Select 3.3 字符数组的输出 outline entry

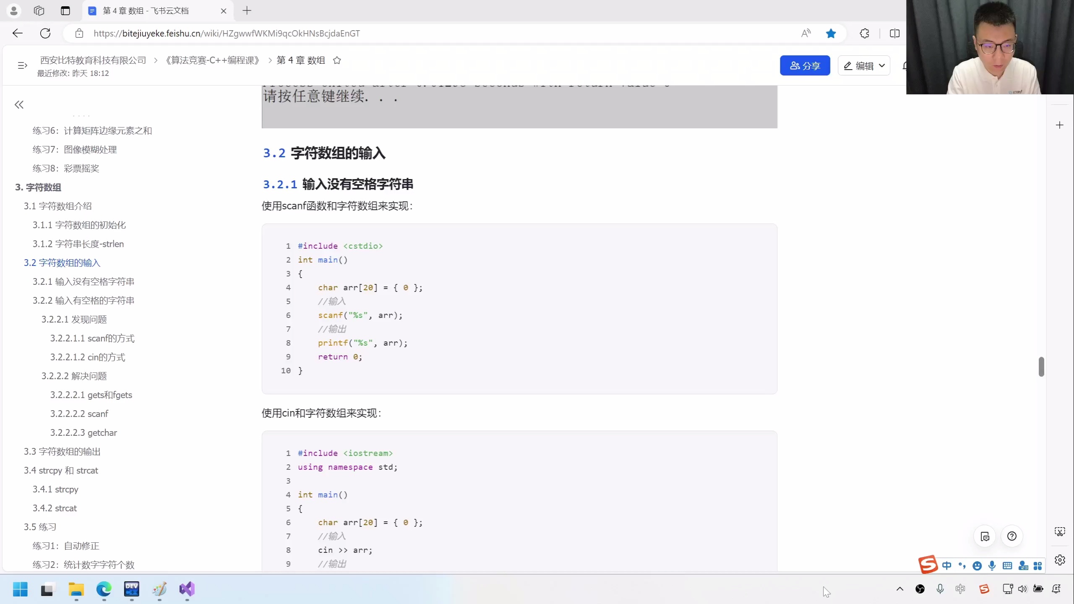(x=62, y=451)
